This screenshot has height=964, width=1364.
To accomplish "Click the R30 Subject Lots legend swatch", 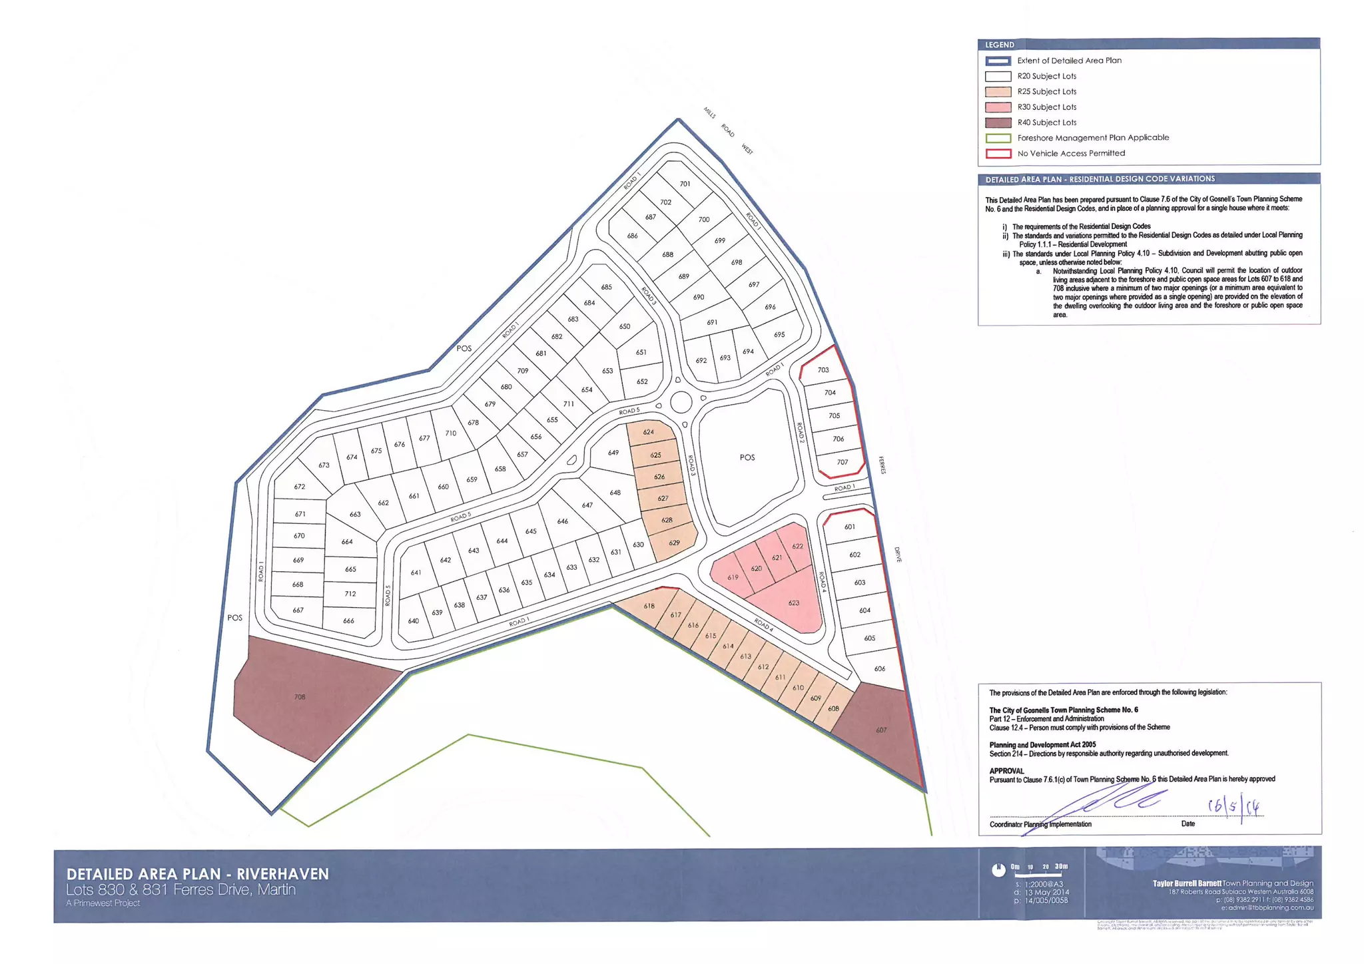I will (x=998, y=107).
